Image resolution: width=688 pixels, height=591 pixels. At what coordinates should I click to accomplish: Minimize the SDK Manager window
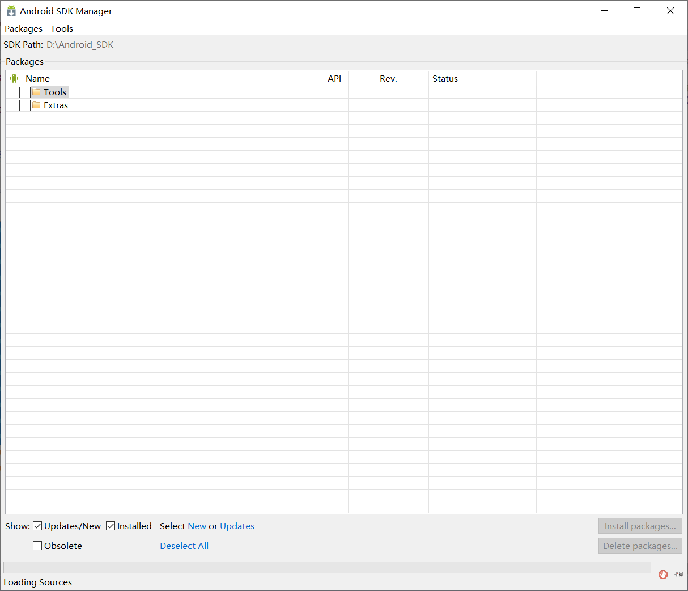604,11
